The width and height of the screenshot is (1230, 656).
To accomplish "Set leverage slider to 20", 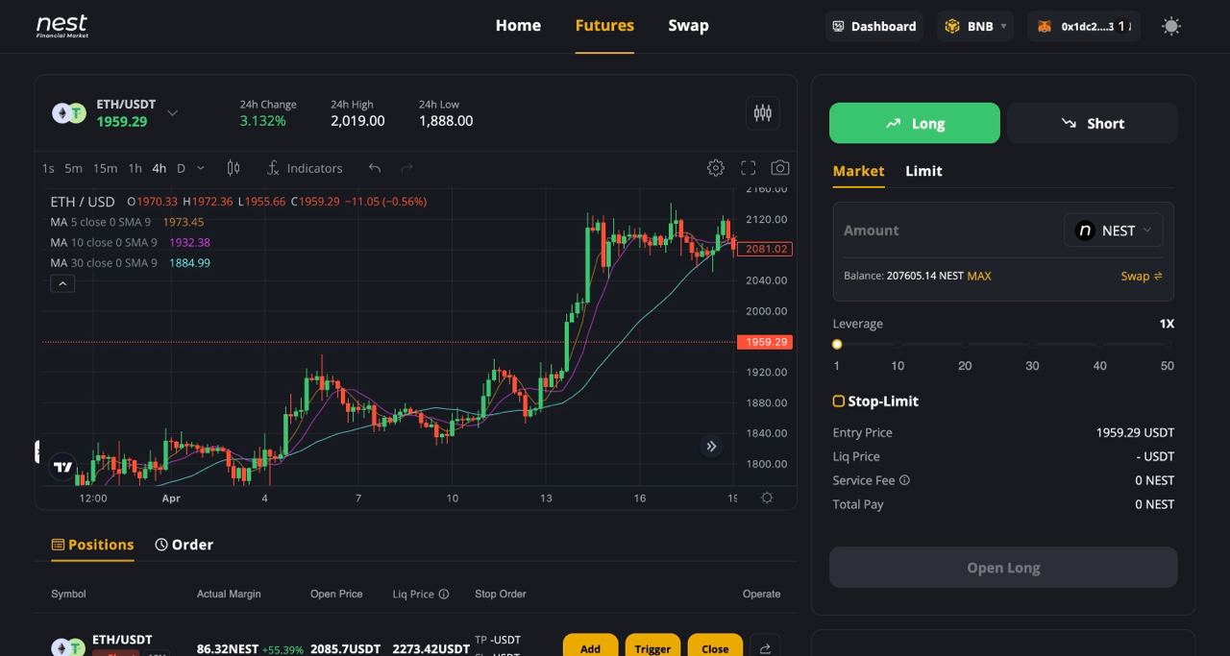I will [965, 345].
